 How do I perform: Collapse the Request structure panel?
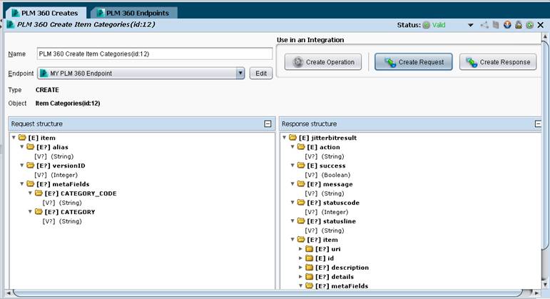point(268,124)
